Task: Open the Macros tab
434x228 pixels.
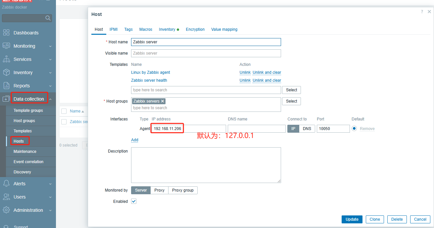Action: tap(146, 29)
